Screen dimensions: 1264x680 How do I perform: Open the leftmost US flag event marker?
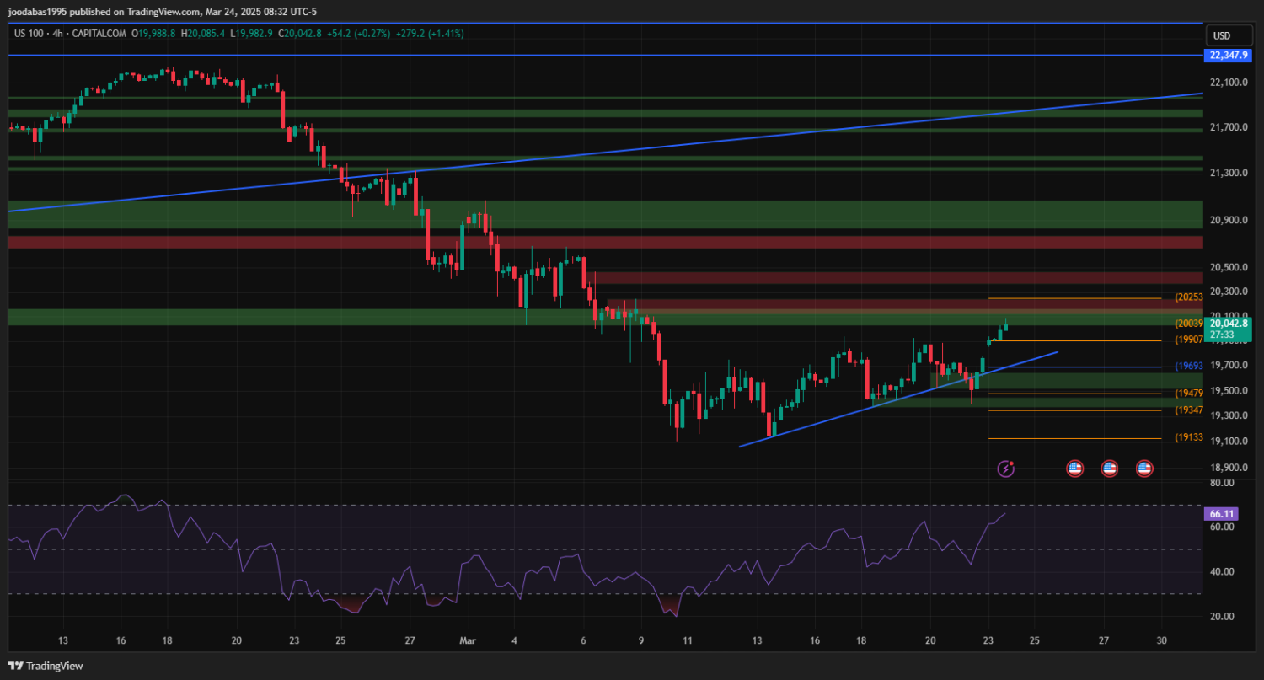click(1074, 469)
